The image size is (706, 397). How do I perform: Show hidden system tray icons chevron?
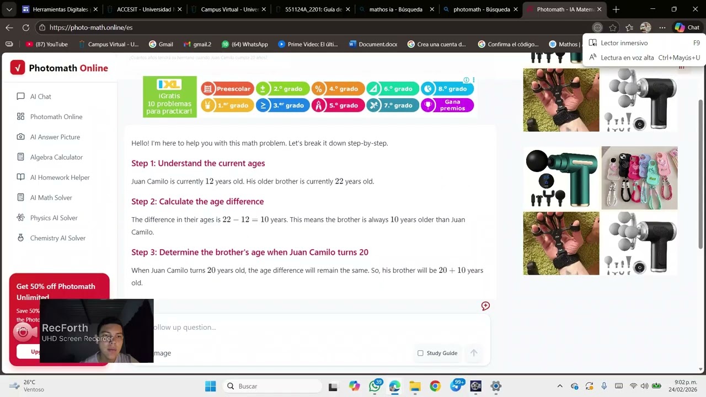[x=560, y=386]
